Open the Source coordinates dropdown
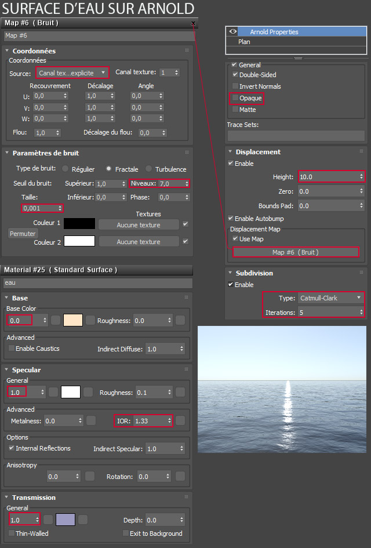The width and height of the screenshot is (371, 548). (72, 72)
